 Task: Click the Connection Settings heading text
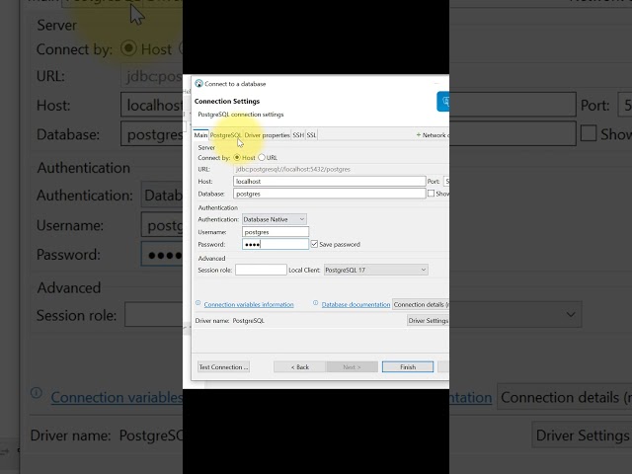point(227,101)
